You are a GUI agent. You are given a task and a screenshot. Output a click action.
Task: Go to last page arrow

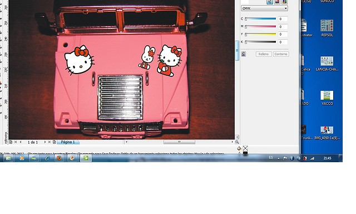click(50, 142)
